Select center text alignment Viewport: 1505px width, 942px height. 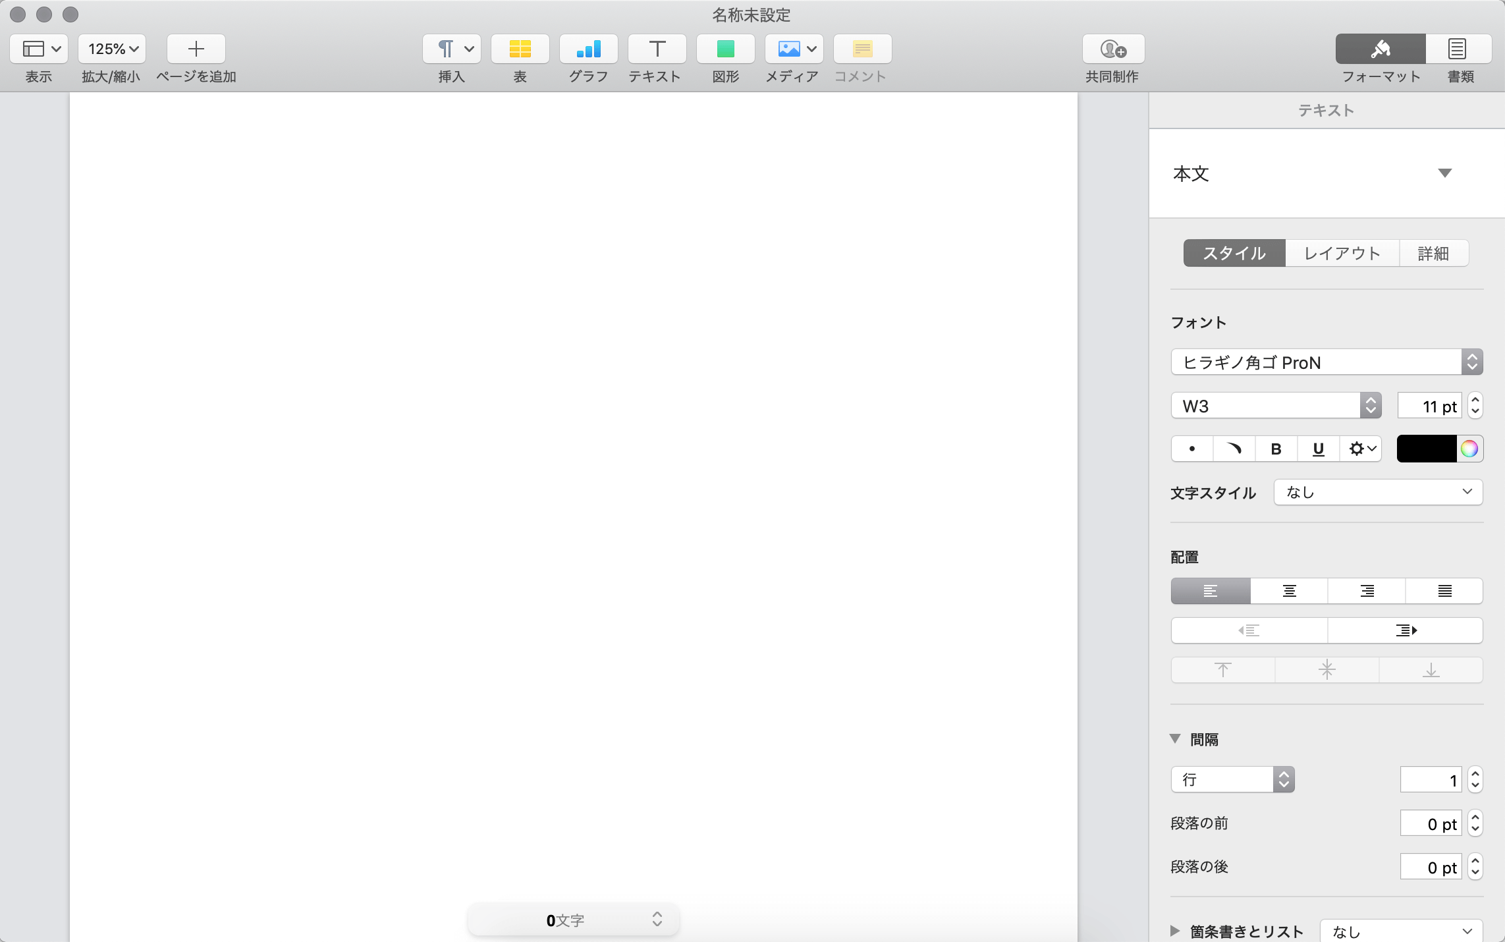pos(1289,591)
